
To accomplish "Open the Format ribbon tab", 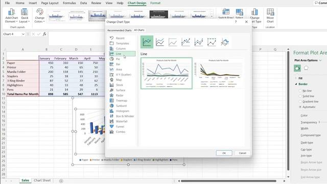I will click(155, 3).
